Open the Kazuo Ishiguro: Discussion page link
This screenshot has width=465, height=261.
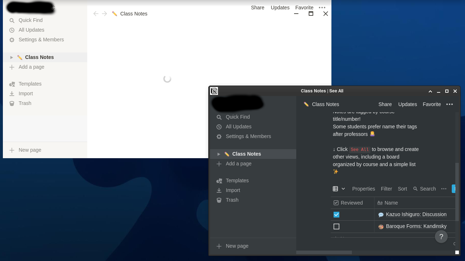[416, 214]
